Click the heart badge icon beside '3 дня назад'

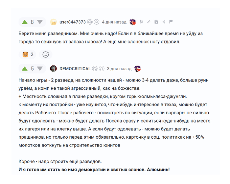(x=138, y=69)
